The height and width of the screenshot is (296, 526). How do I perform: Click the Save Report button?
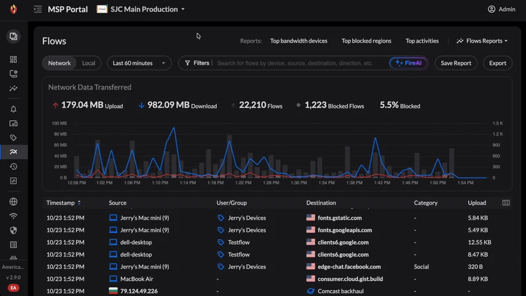click(456, 63)
